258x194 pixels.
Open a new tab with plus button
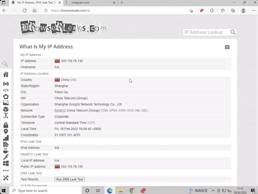(x=122, y=3)
